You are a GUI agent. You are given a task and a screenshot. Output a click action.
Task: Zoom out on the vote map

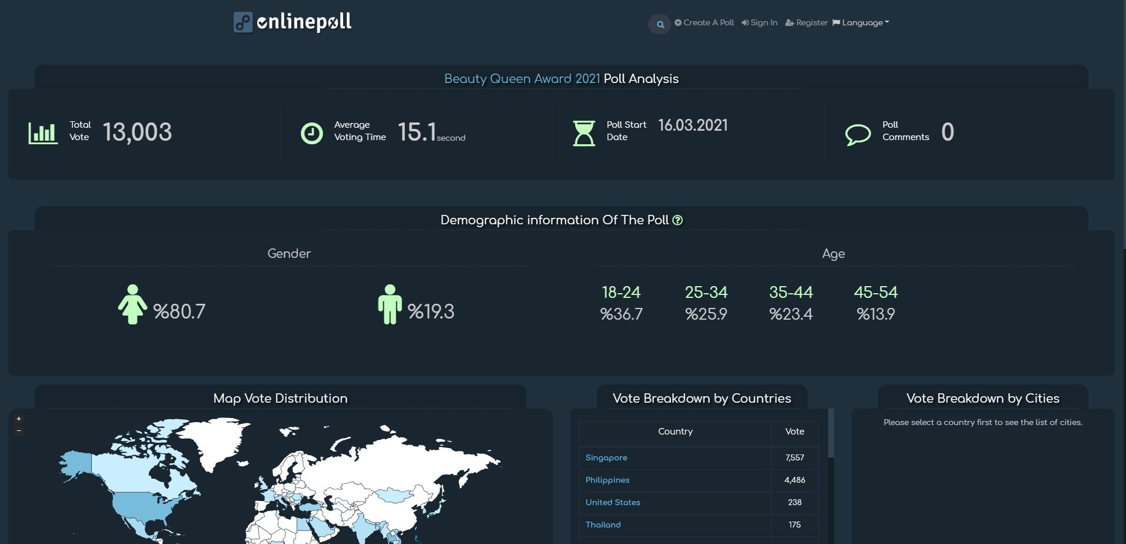tap(19, 431)
